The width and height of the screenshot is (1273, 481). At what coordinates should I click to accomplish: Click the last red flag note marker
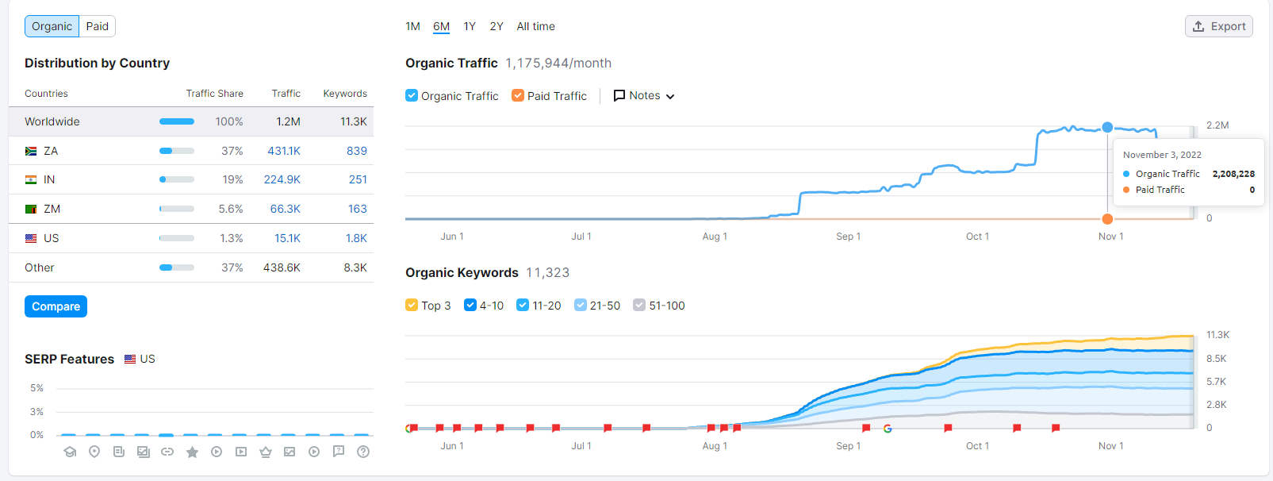[x=1056, y=428]
